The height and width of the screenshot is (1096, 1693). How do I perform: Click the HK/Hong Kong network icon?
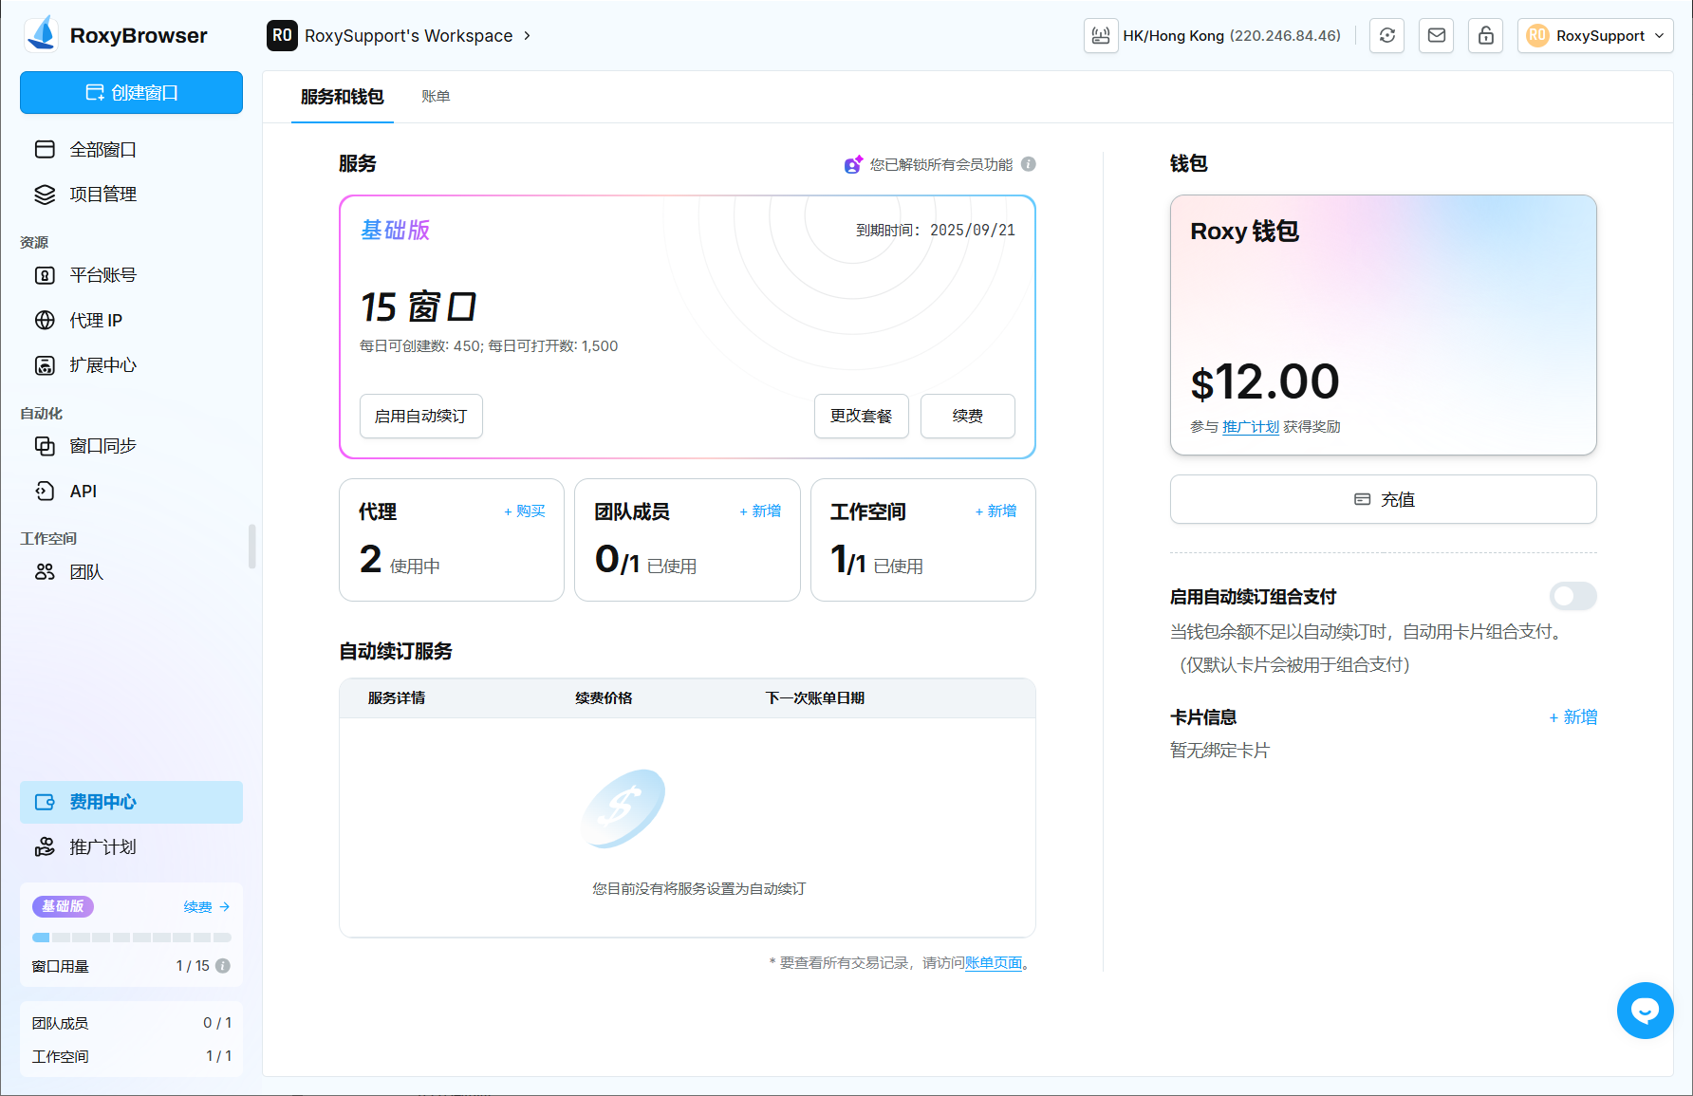click(1101, 36)
